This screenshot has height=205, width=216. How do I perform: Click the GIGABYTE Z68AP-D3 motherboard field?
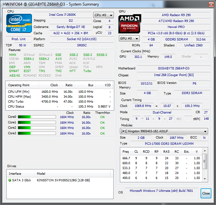pyautogui.click(x=174, y=68)
